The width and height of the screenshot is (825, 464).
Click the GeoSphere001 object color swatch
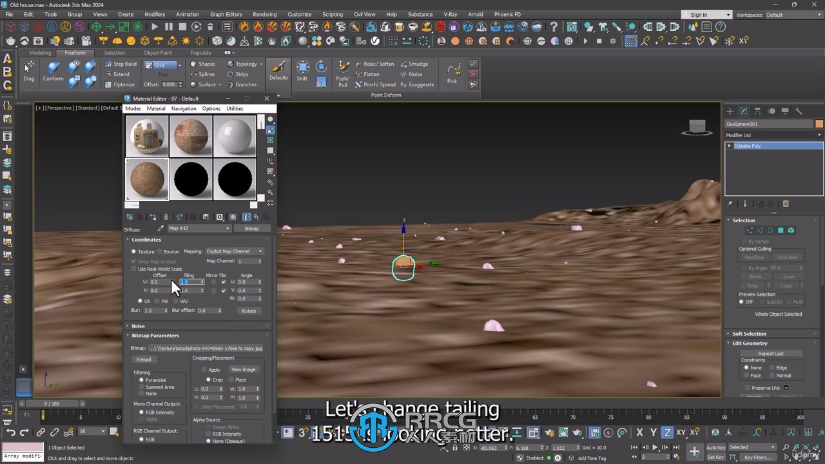tap(819, 124)
